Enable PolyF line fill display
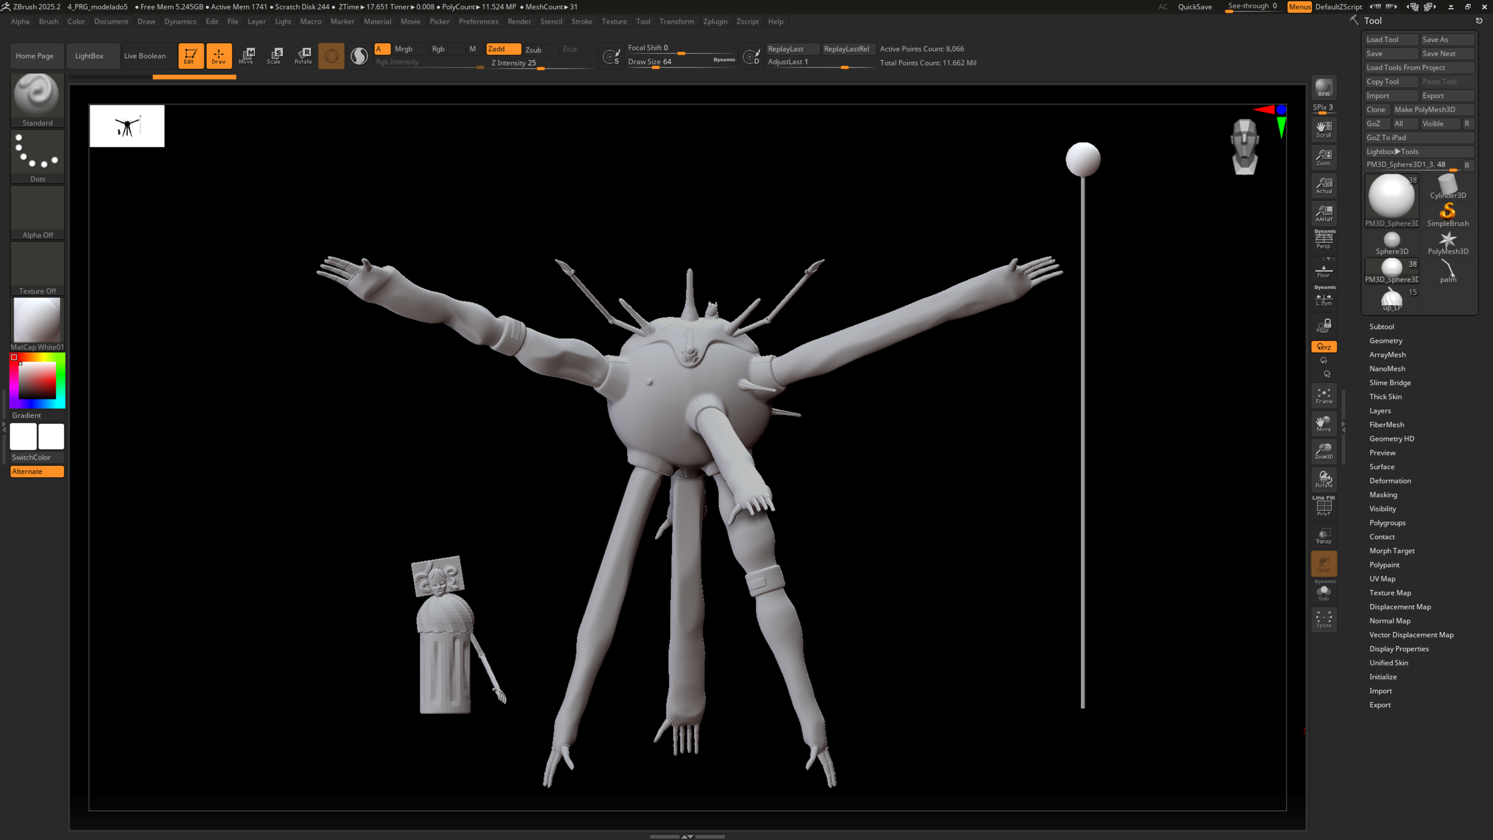Image resolution: width=1493 pixels, height=840 pixels. pyautogui.click(x=1323, y=507)
